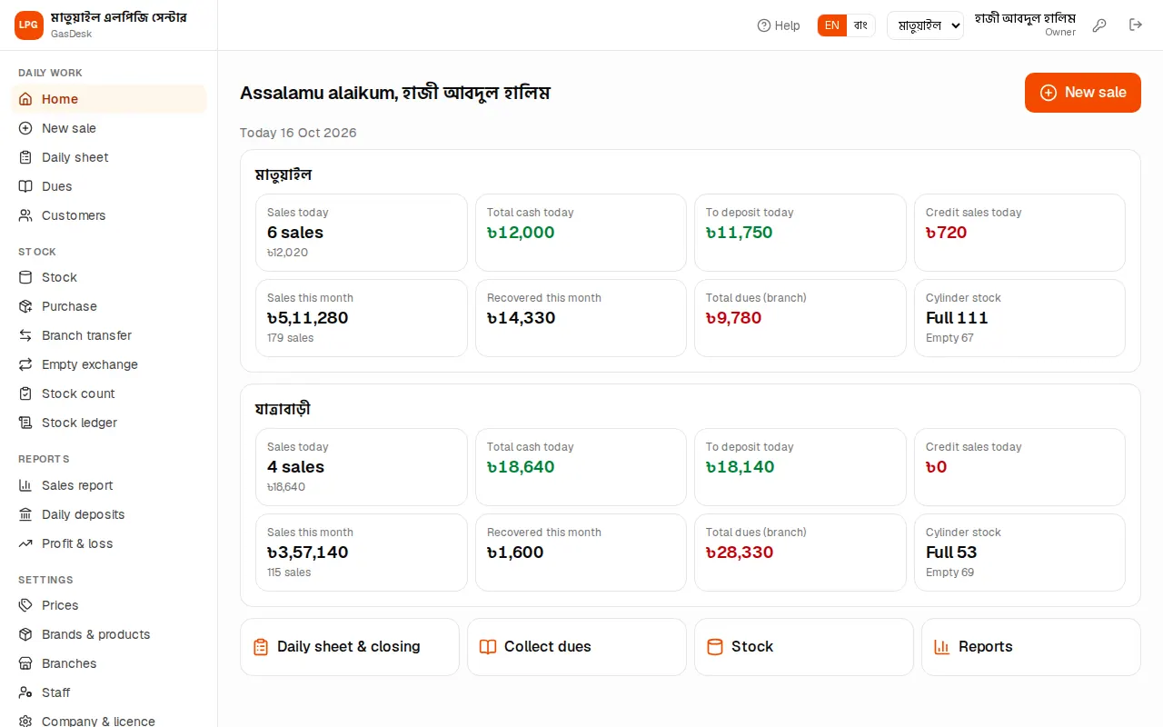This screenshot has width=1163, height=727.
Task: Switch language to EN
Action: coord(832,25)
